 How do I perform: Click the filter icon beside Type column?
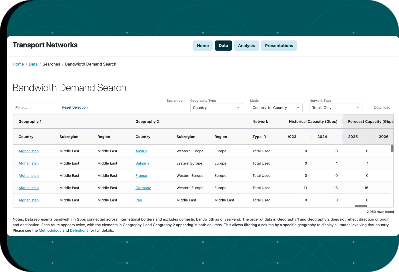click(x=266, y=137)
